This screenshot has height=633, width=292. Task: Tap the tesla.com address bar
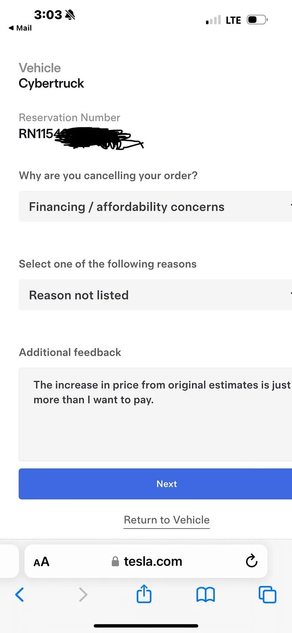(146, 561)
